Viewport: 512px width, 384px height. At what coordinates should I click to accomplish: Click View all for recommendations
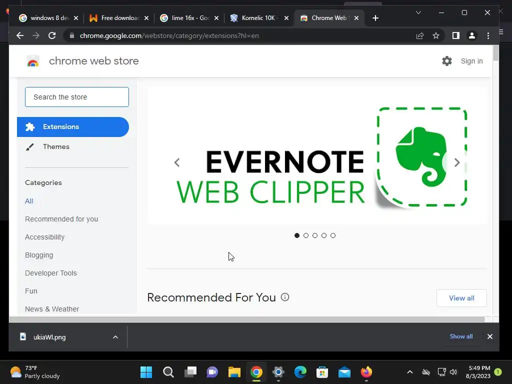pos(461,298)
